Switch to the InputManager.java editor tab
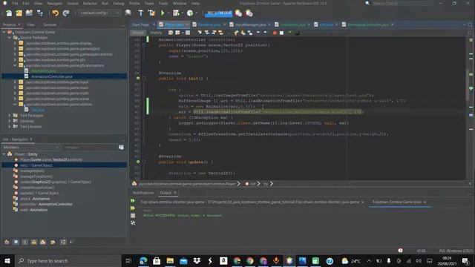 [250, 24]
